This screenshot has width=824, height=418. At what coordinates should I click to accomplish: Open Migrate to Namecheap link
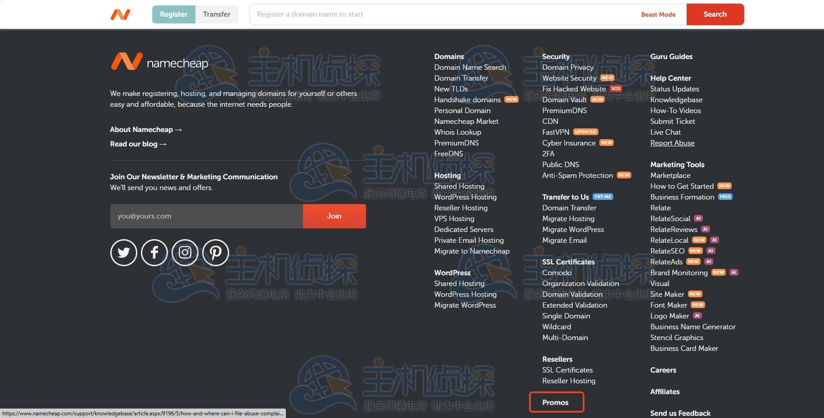click(x=472, y=251)
